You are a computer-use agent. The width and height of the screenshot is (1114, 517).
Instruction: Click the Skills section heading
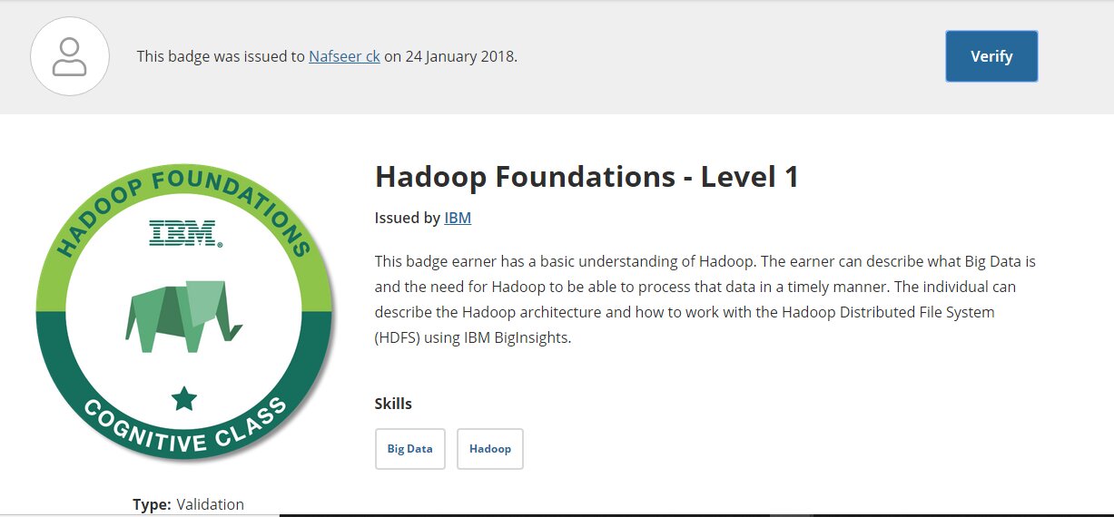[x=393, y=404]
